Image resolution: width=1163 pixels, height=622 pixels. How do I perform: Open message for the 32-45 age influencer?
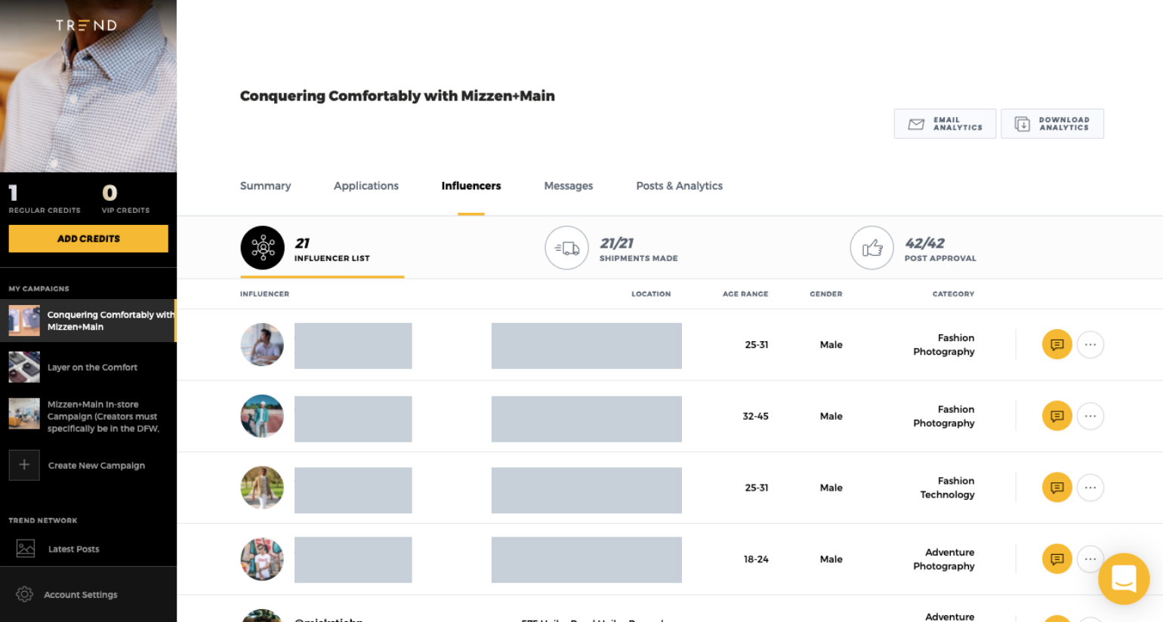coord(1057,416)
